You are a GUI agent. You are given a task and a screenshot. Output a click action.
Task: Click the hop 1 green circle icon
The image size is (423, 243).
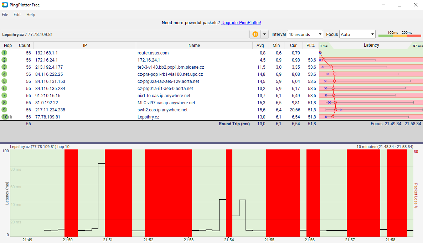coord(4,53)
